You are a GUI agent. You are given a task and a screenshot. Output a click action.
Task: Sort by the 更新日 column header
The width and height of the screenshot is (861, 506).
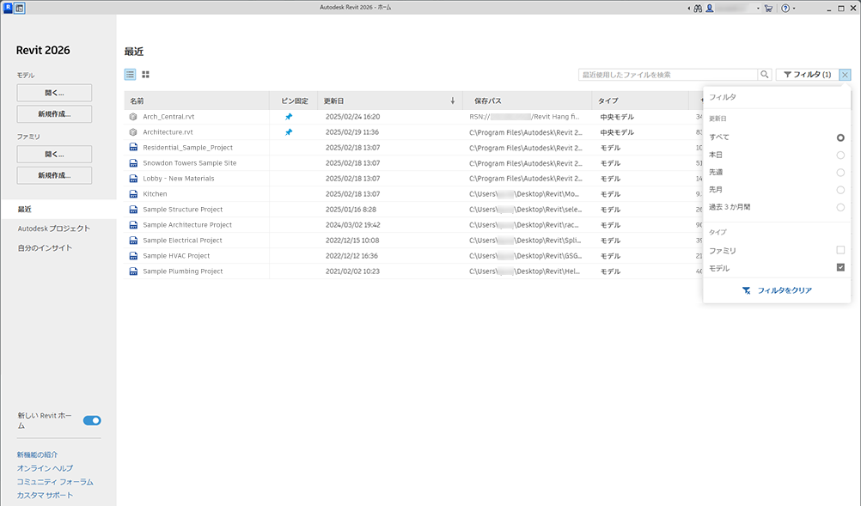[x=390, y=101]
